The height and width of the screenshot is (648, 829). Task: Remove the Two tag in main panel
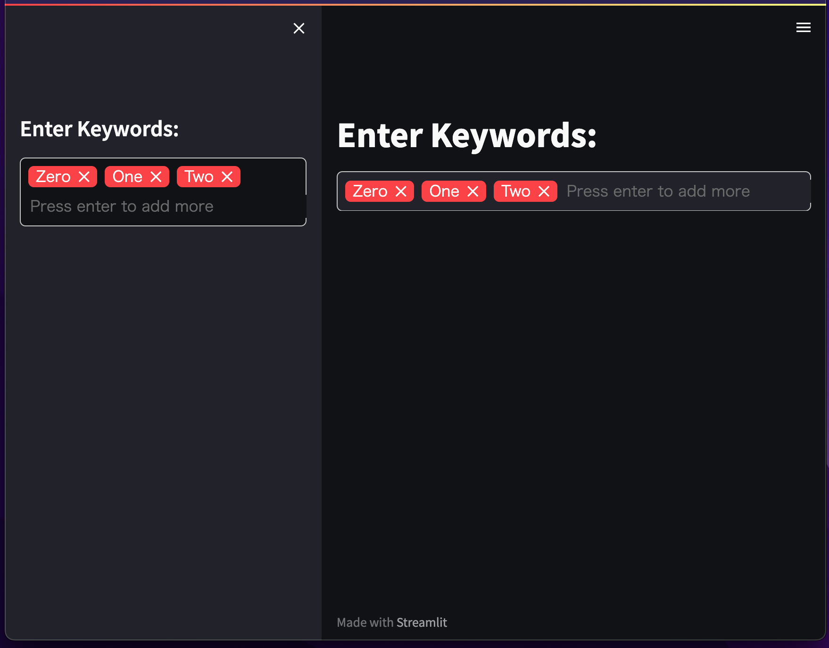pos(544,191)
